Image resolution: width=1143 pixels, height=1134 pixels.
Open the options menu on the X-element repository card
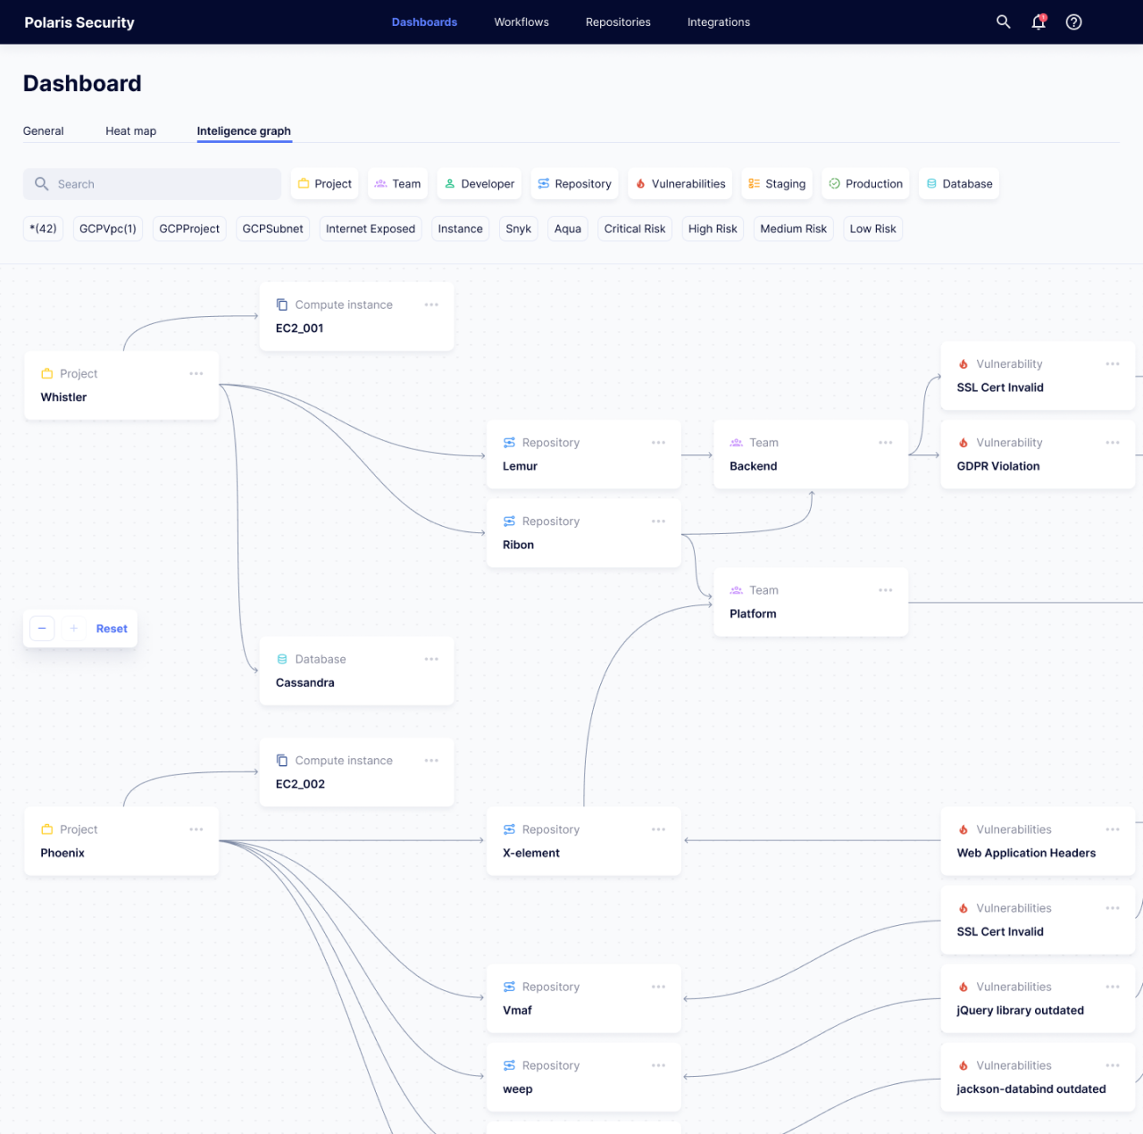pos(658,830)
